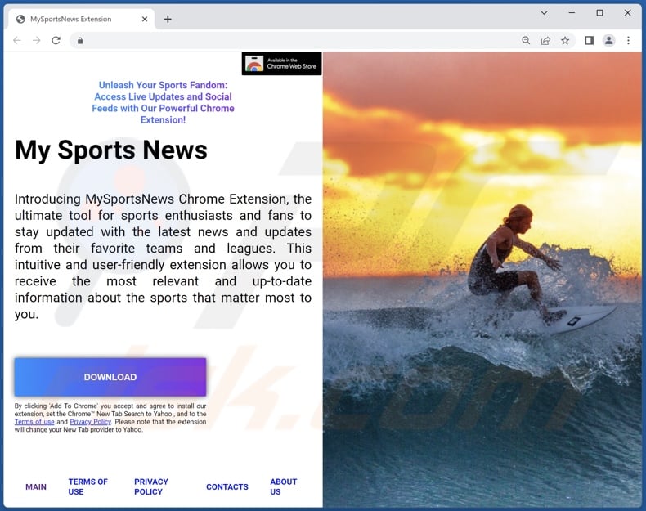Viewport: 646px width, 511px height.
Task: Maximize the browser window
Action: point(600,13)
